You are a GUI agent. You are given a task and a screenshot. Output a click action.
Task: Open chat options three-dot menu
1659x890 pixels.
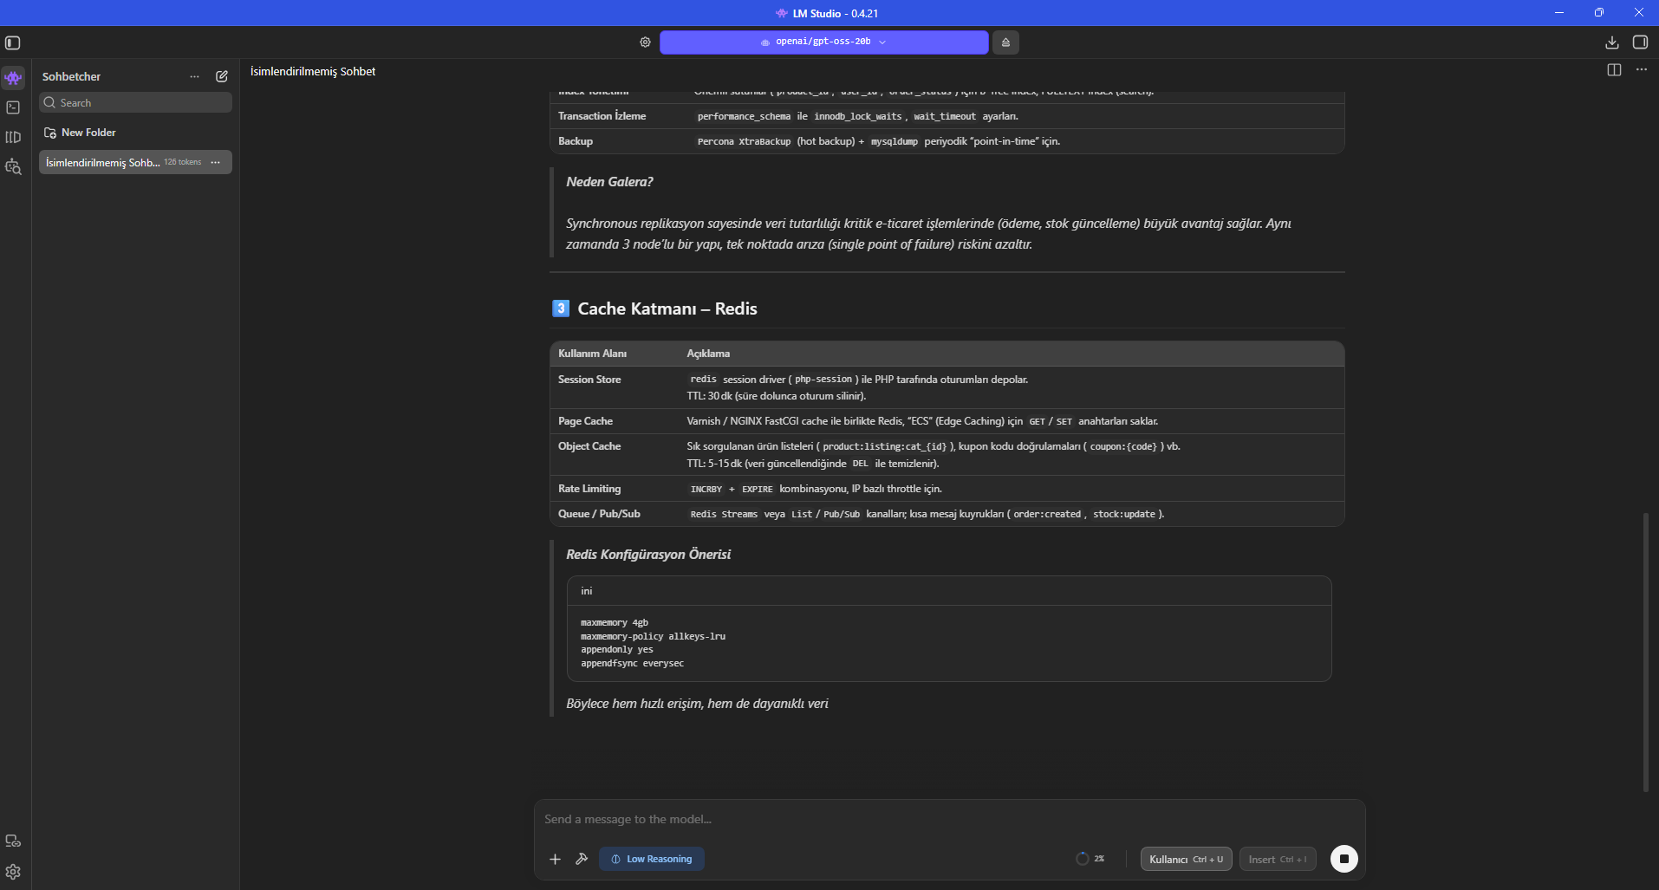click(1642, 69)
